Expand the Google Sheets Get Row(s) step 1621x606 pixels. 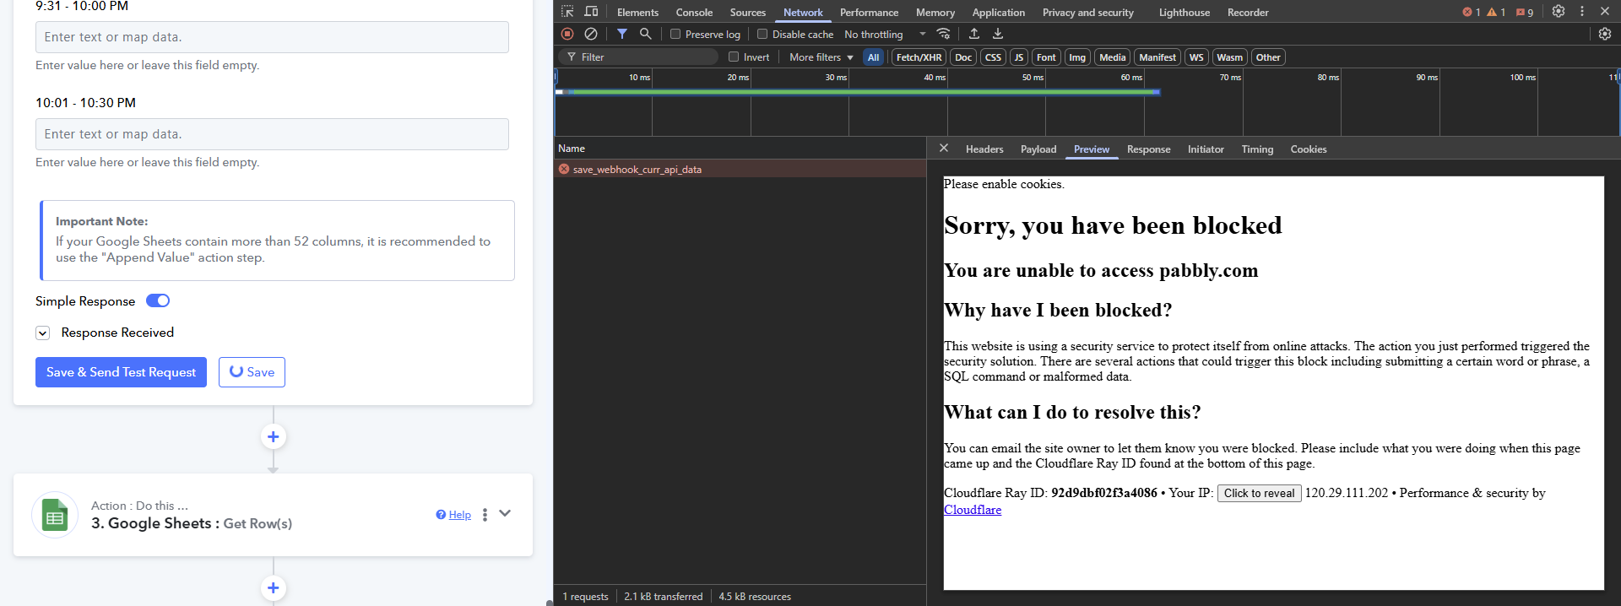click(505, 513)
